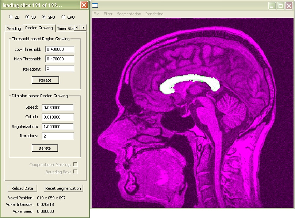Click threshold-based Iterations field
This screenshot has width=295, height=218.
tap(60, 69)
